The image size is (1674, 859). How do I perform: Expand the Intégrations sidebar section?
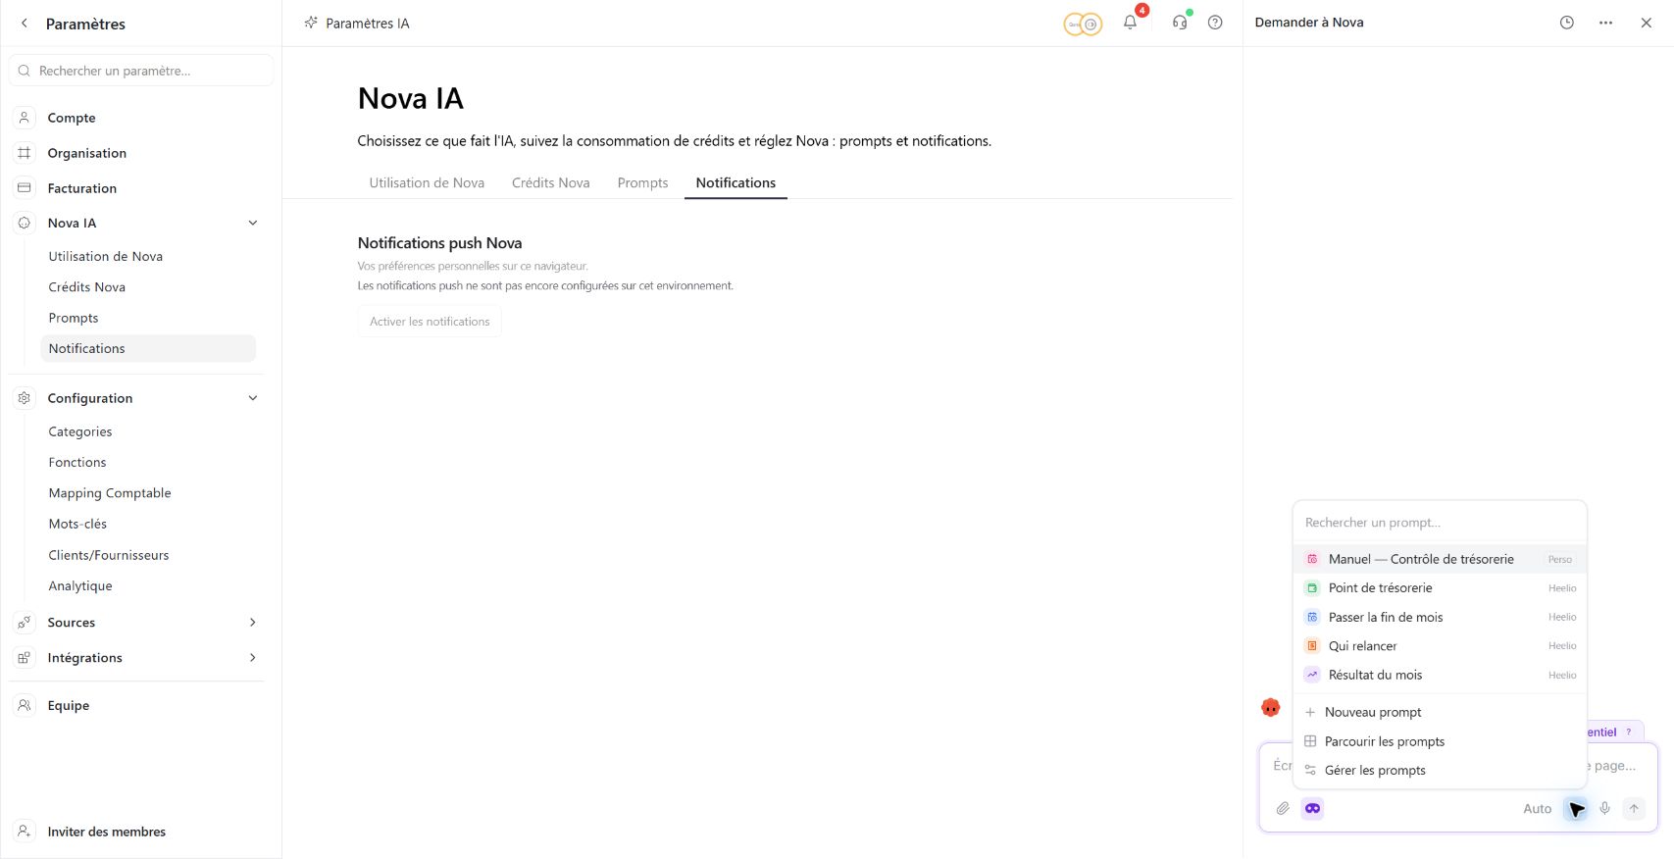click(x=253, y=658)
